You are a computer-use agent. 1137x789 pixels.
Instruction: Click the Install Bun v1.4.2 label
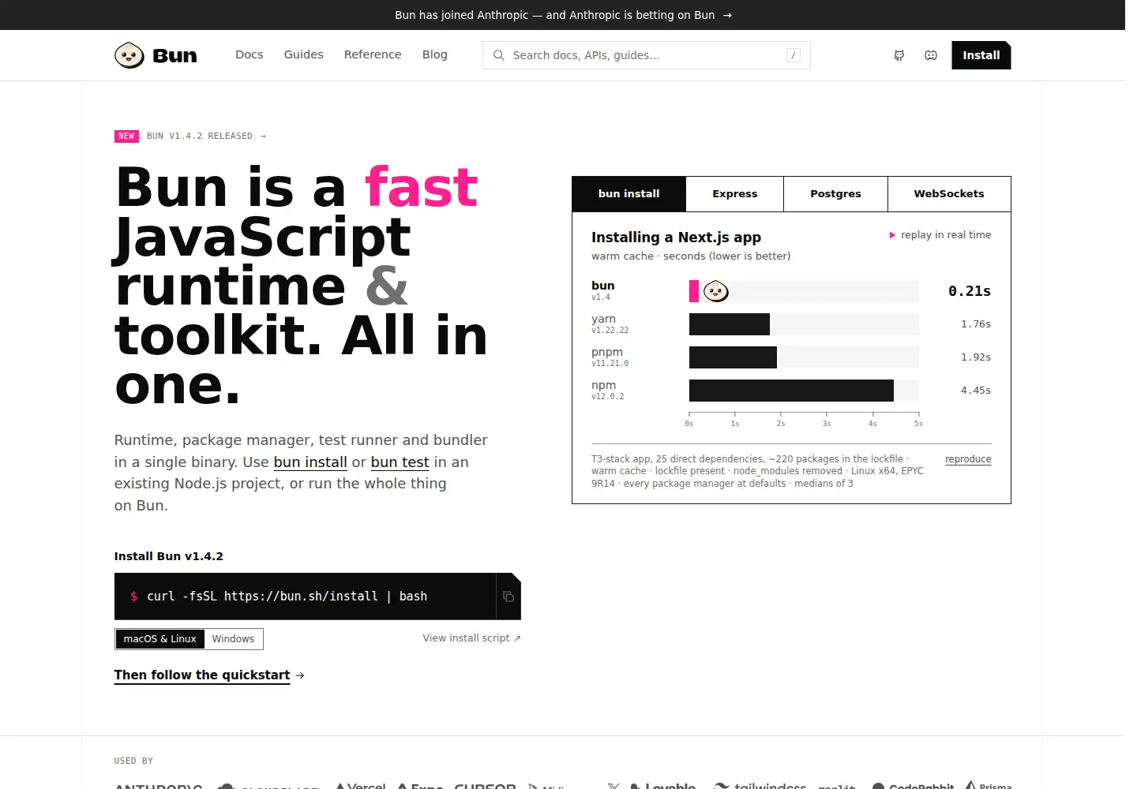tap(169, 556)
